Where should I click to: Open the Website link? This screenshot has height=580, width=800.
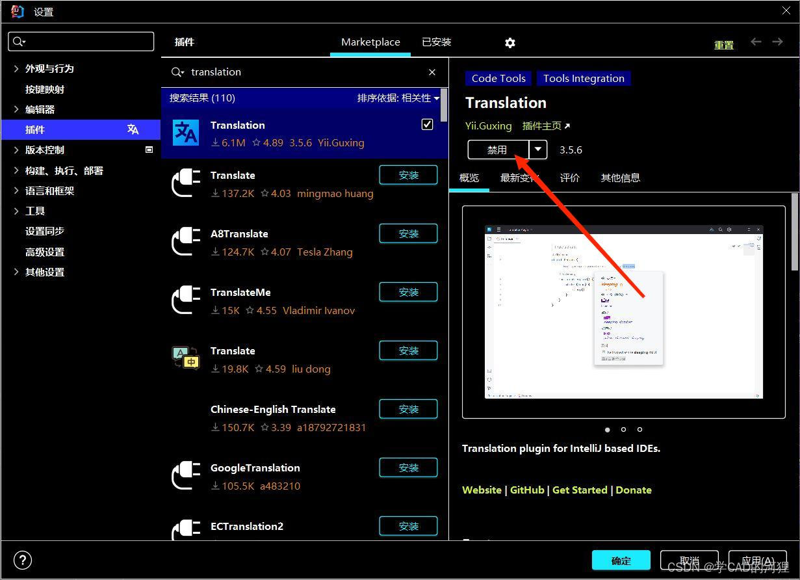[482, 490]
